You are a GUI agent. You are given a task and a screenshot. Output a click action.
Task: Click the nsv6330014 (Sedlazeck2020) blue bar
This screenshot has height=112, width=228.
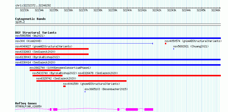click(118, 65)
